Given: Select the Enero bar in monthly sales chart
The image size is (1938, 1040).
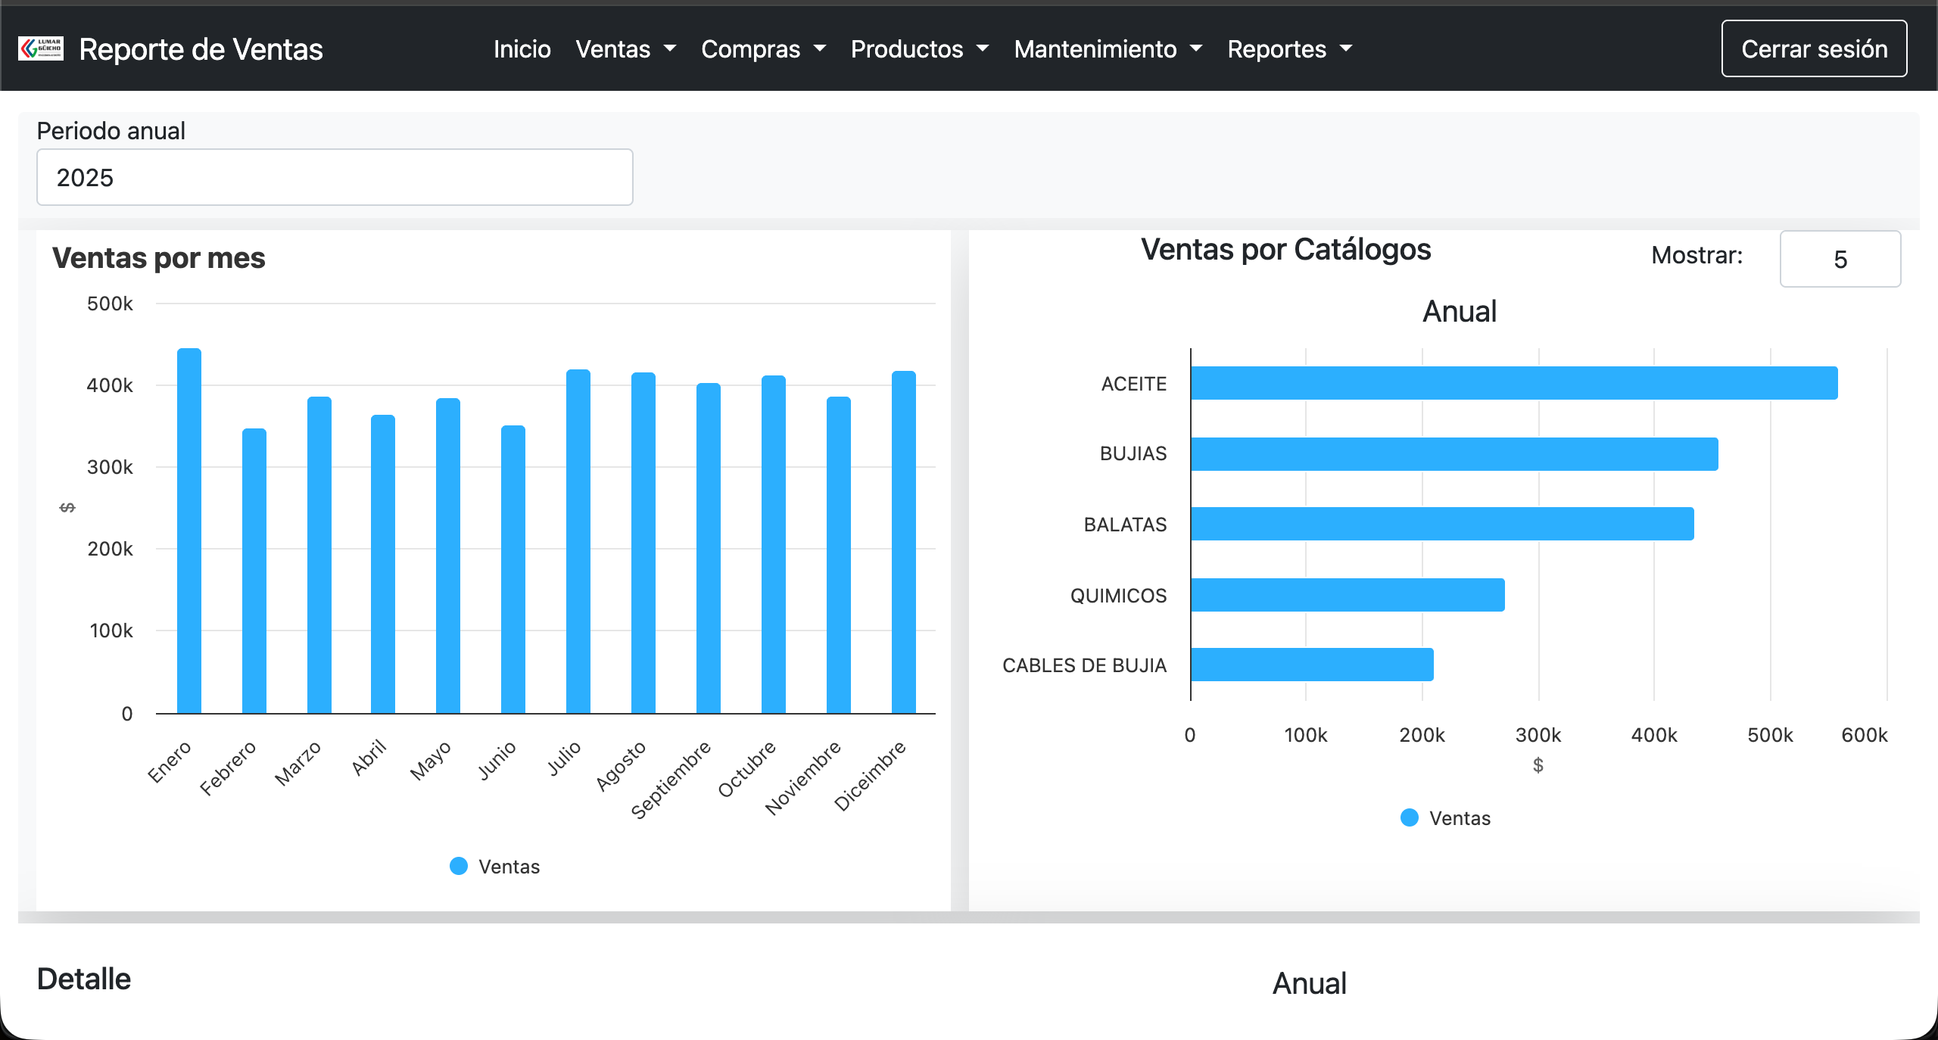Looking at the screenshot, I should [188, 530].
